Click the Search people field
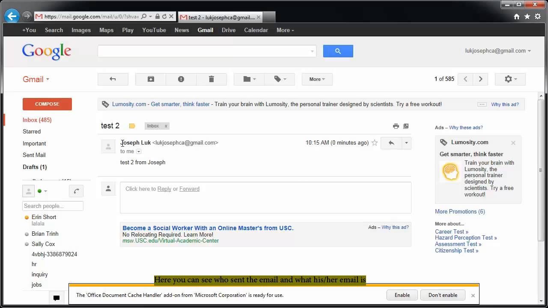548x308 pixels. [x=53, y=206]
